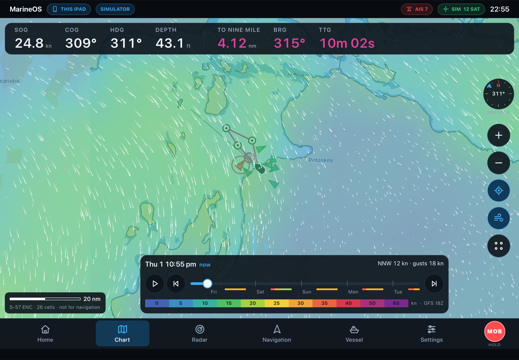Tap the COG 309° readout
The image size is (519, 360).
[x=81, y=39]
